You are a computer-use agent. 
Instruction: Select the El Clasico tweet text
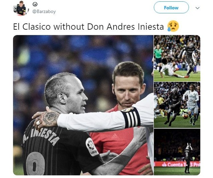point(88,27)
